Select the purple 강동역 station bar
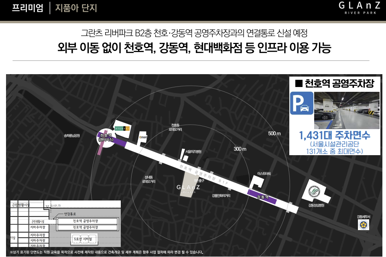This screenshot has width=386, height=257. [262, 197]
